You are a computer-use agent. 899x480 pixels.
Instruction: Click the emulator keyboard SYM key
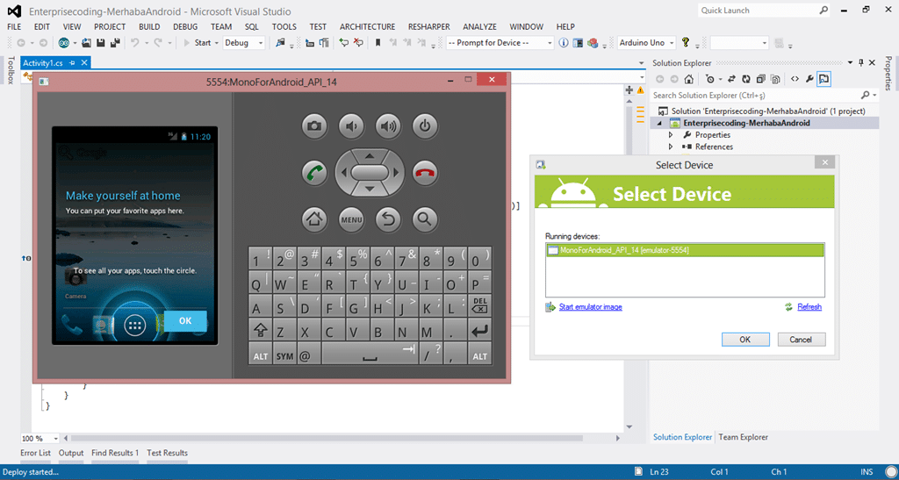click(284, 355)
